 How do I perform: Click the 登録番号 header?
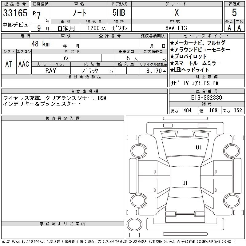[x=110, y=36]
